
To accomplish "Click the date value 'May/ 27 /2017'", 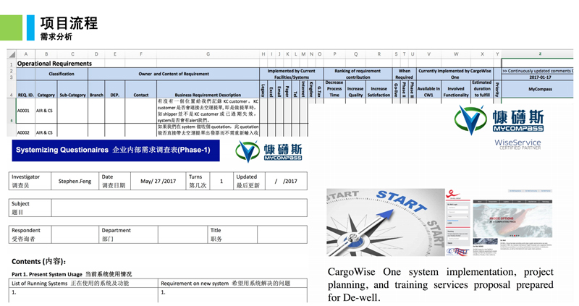I will (x=158, y=182).
